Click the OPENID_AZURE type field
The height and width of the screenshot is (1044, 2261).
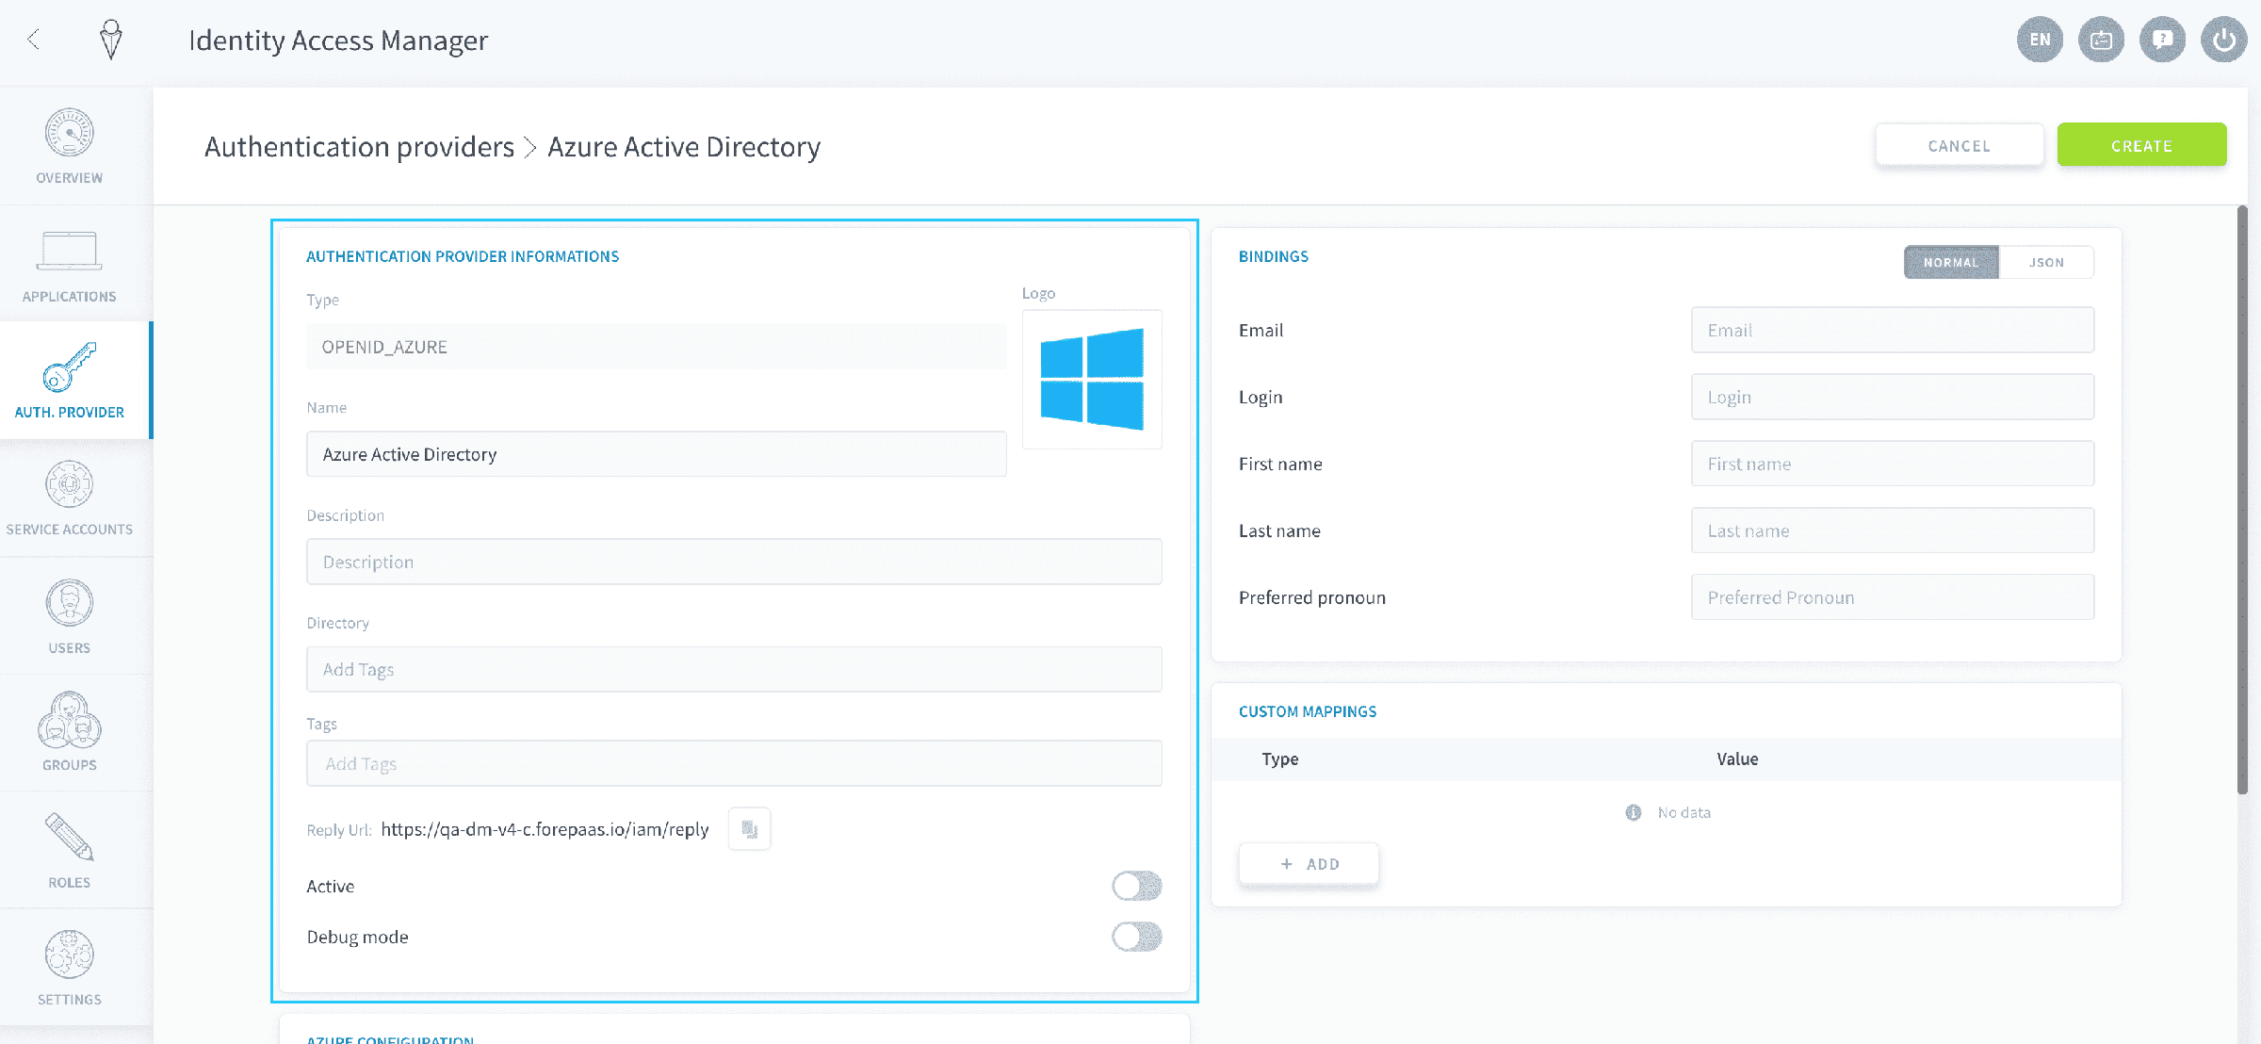657,347
